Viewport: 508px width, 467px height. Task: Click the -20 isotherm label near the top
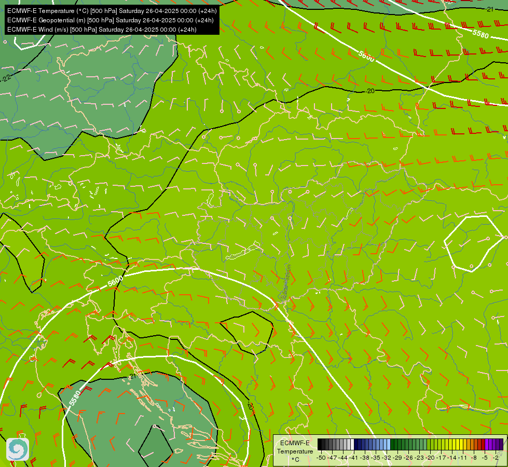tap(370, 91)
